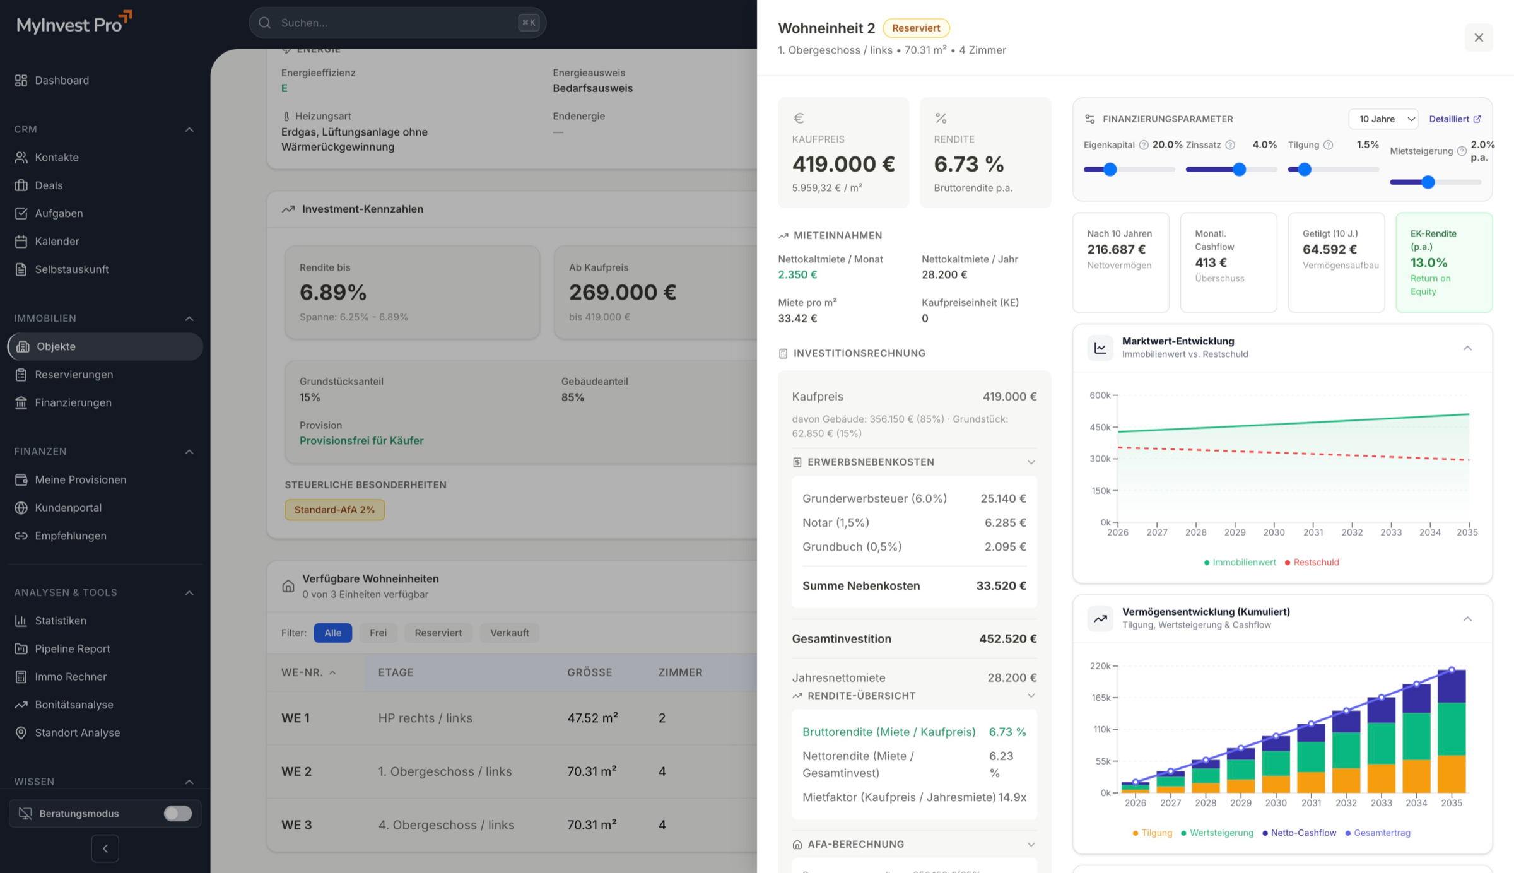Open the Kundenportal
The image size is (1514, 873).
click(68, 507)
